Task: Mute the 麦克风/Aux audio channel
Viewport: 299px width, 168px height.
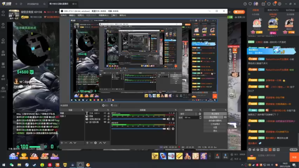Action: point(169,119)
